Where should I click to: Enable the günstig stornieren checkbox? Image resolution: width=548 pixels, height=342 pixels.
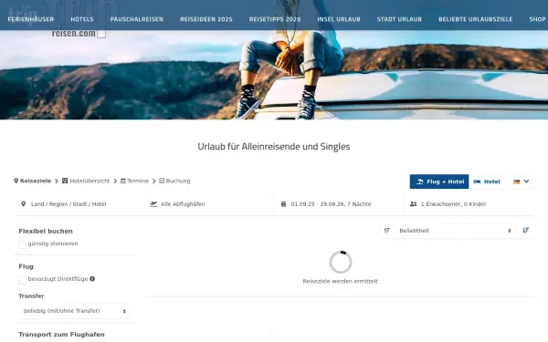(x=22, y=244)
